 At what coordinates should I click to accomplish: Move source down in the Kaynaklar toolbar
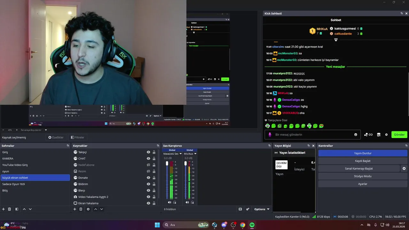(x=102, y=209)
